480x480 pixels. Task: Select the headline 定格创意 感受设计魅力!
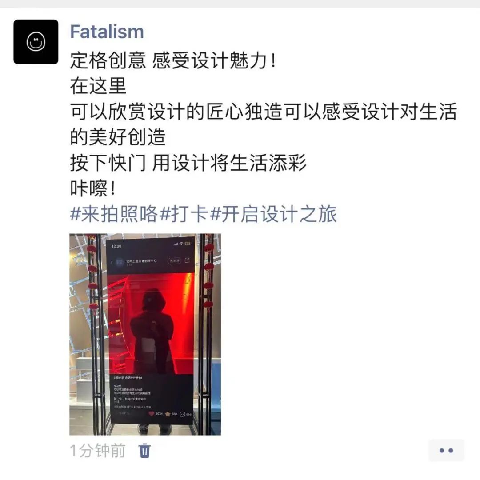click(174, 60)
